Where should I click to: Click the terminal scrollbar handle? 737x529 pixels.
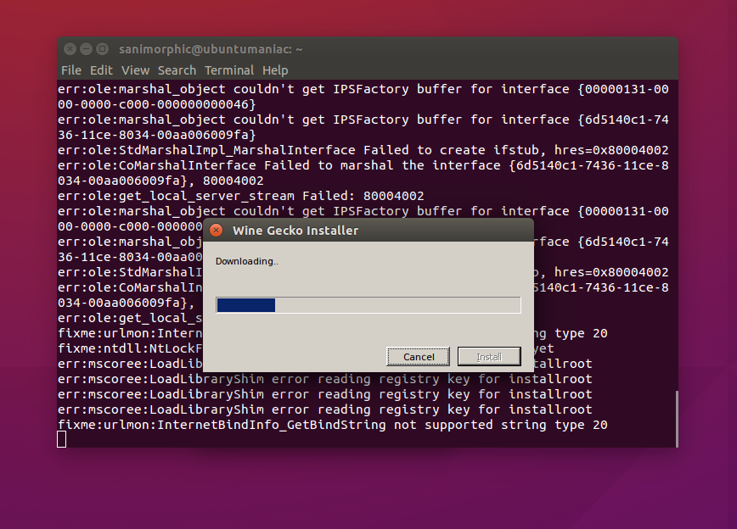677,419
